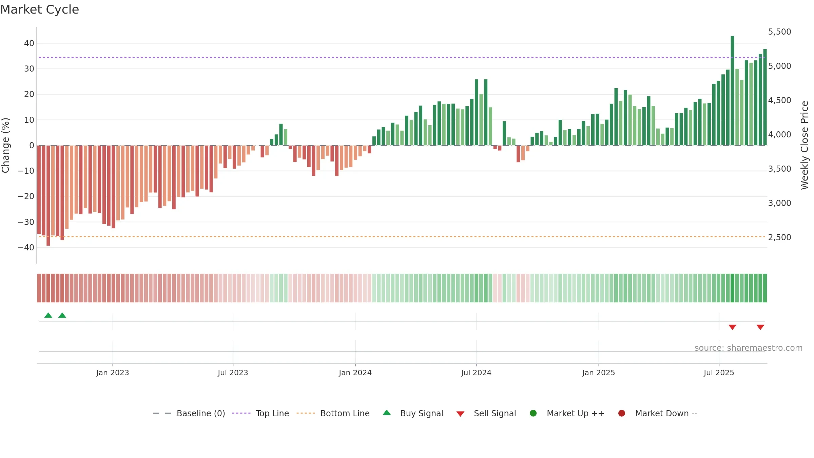
Task: Open the source: sharemaestro.com attribution
Action: (749, 348)
